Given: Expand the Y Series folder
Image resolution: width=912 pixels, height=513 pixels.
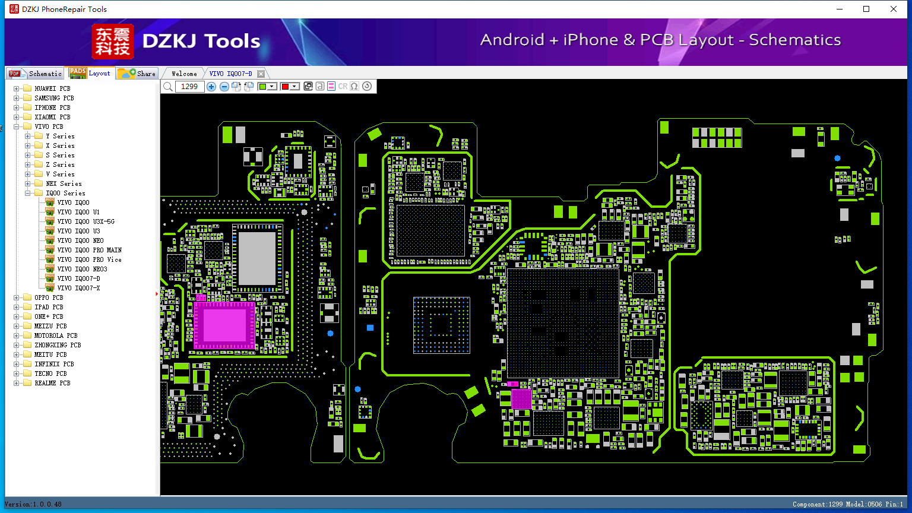Looking at the screenshot, I should [x=28, y=136].
